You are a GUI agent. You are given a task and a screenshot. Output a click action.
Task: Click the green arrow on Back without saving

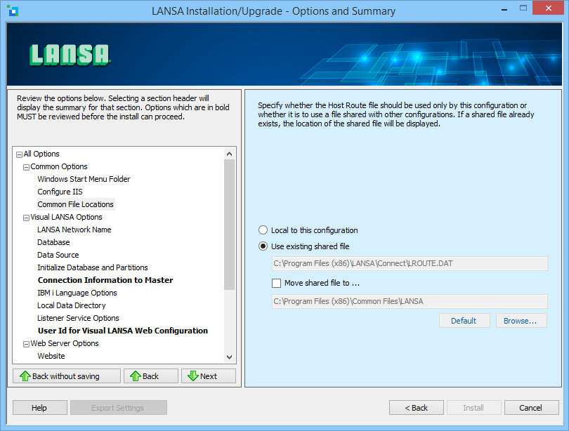point(25,376)
